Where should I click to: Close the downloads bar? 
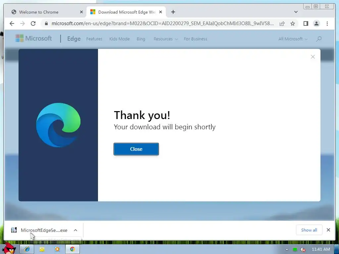coord(328,230)
